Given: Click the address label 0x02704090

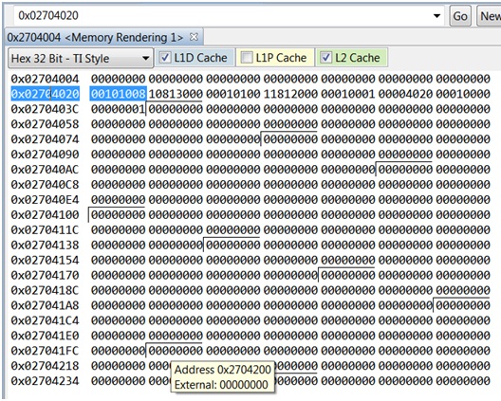Looking at the screenshot, I should point(45,155).
